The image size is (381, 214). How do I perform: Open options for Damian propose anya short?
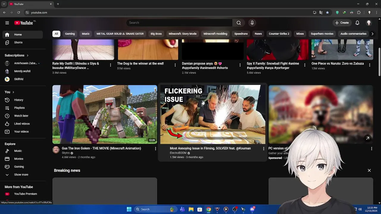point(240,65)
